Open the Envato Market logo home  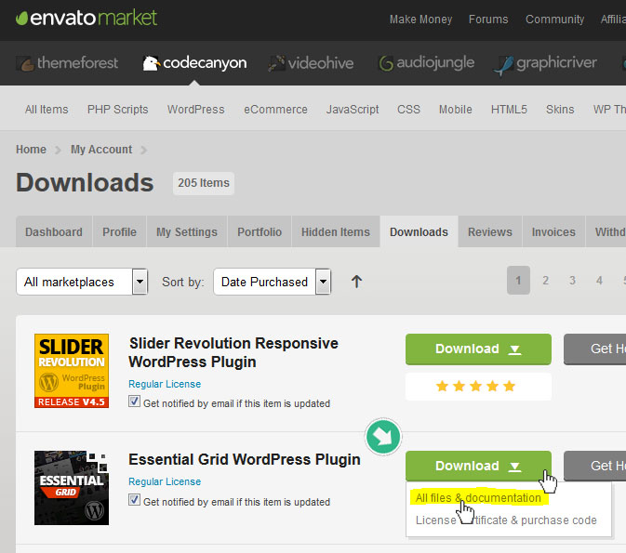tap(87, 18)
